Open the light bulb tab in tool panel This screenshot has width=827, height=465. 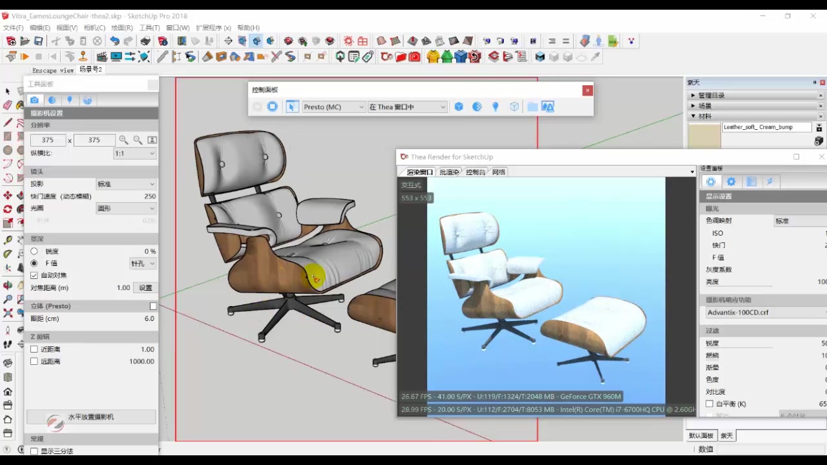point(70,100)
